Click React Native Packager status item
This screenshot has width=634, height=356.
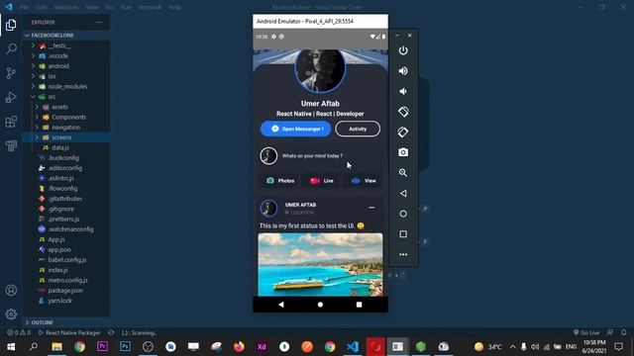[x=69, y=333]
